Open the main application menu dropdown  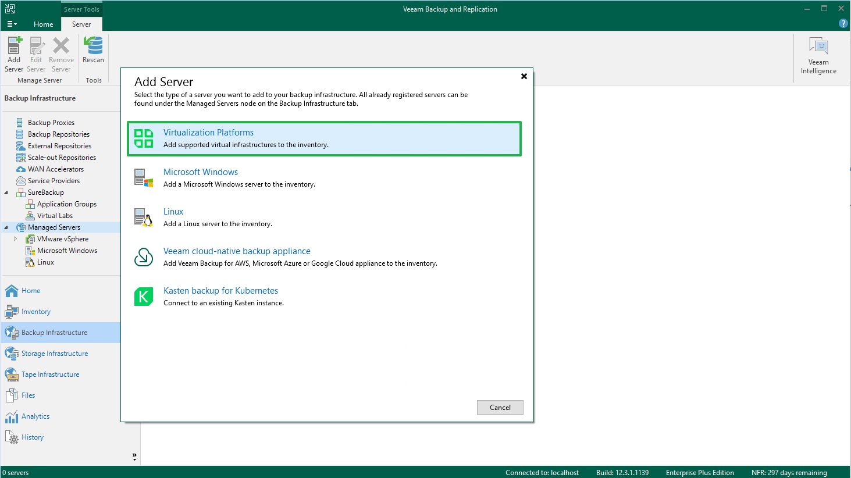tap(12, 24)
